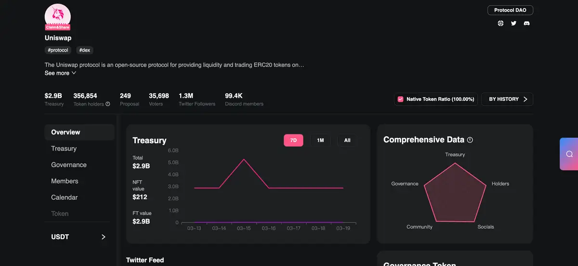Open the Treasury sidebar tab
This screenshot has height=266, width=578.
[x=64, y=148]
